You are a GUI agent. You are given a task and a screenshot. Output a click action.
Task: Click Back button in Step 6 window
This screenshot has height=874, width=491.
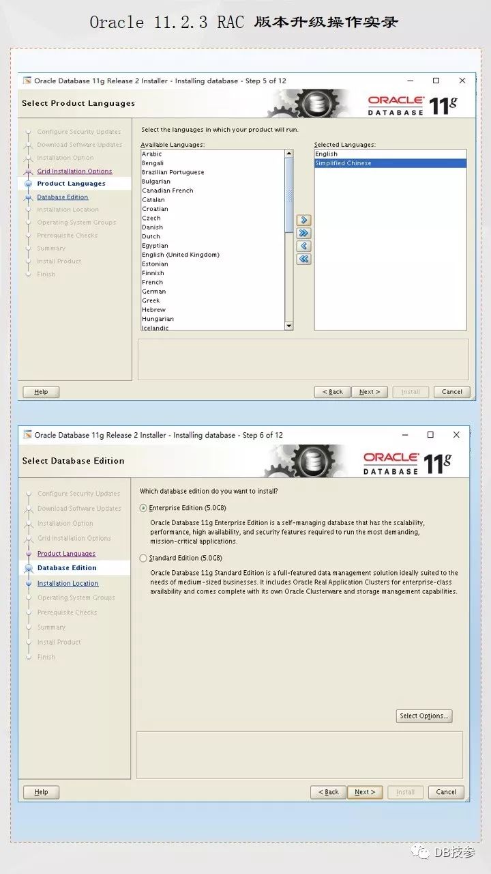(328, 792)
